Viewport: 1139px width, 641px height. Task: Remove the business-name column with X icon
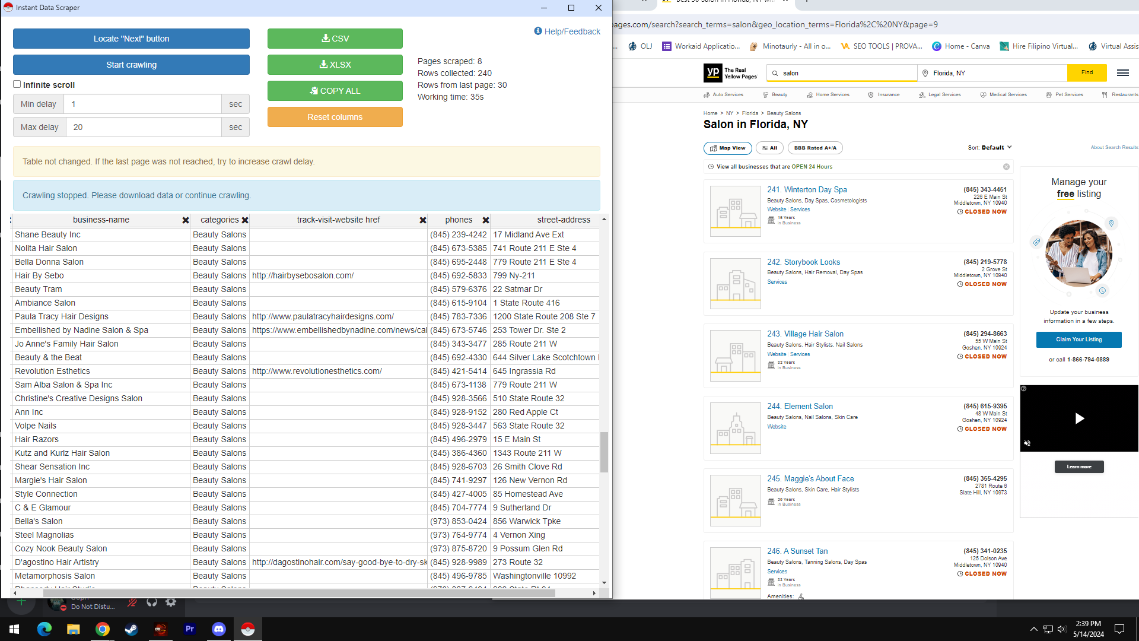(x=186, y=220)
